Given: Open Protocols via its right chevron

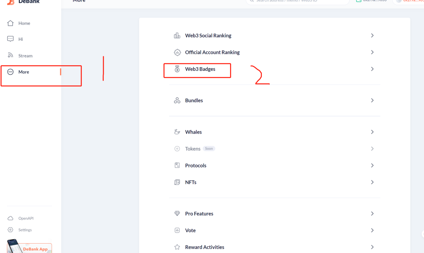Looking at the screenshot, I should pos(372,165).
